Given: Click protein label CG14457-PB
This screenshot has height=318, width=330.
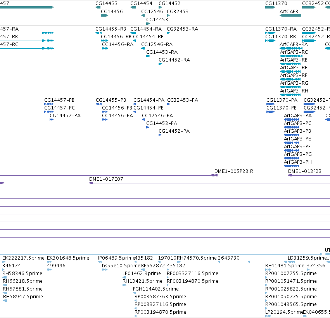Looking at the screenshot, I should pos(59,100).
